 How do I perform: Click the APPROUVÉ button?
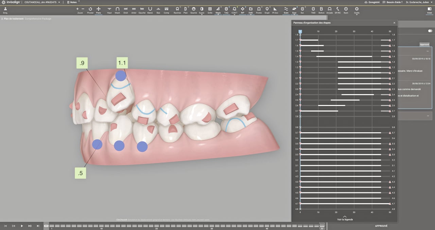(381, 226)
